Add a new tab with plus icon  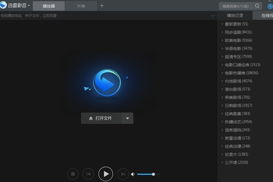(x=102, y=6)
